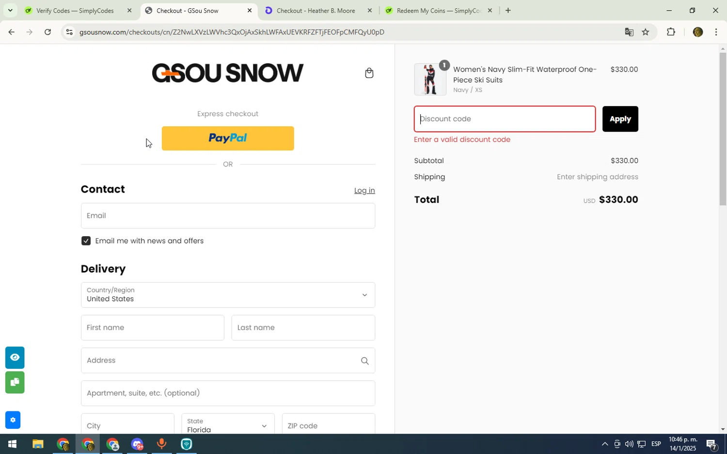Click the green copy extension button
The image size is (727, 454).
tap(15, 382)
